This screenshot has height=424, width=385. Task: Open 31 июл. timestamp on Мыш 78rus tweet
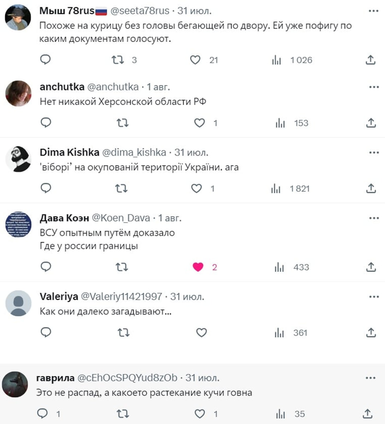pos(194,11)
